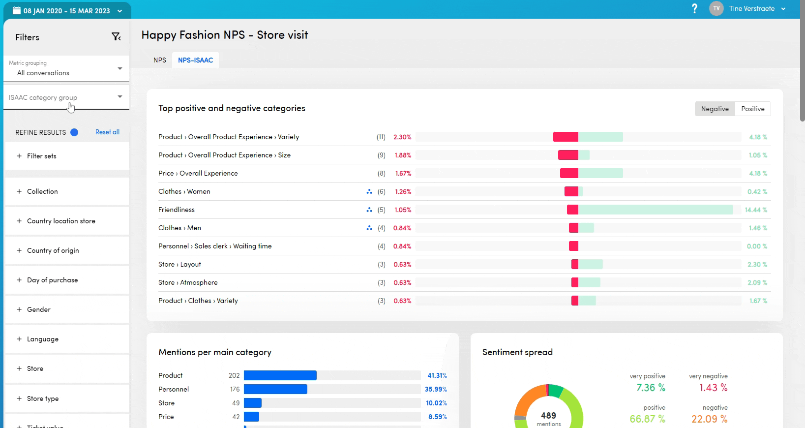Click the blue Product mentions bar

pos(280,375)
